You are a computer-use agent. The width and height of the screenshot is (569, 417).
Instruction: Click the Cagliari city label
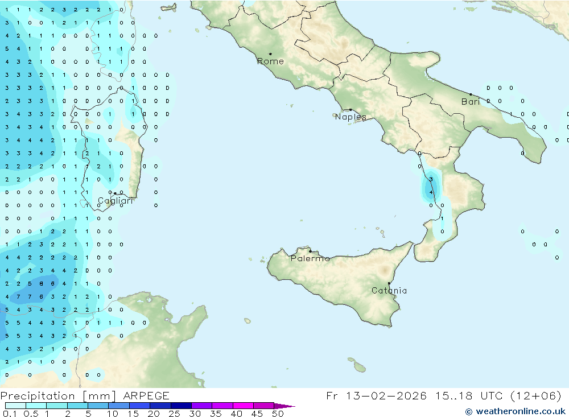coord(116,201)
